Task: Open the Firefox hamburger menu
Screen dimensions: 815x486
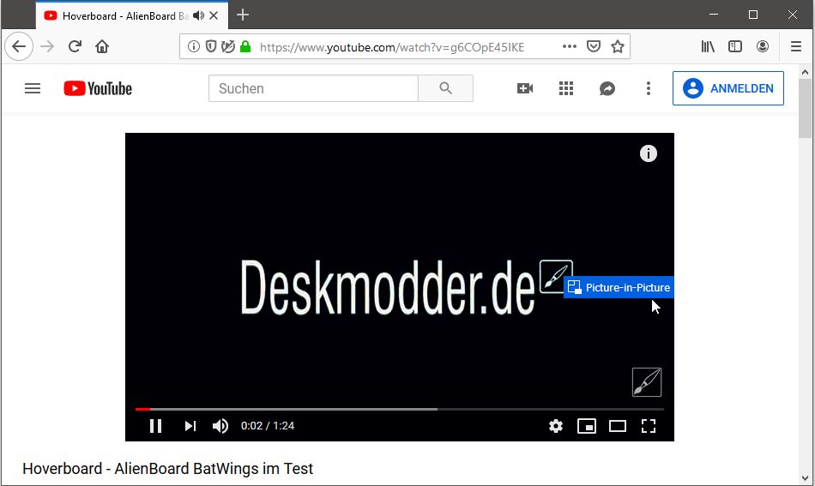Action: tap(796, 47)
